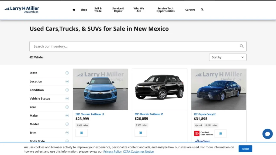
Task: Open 2025 Chevrolet Trailblazer LS $23,999 listing title
Action: (89, 114)
